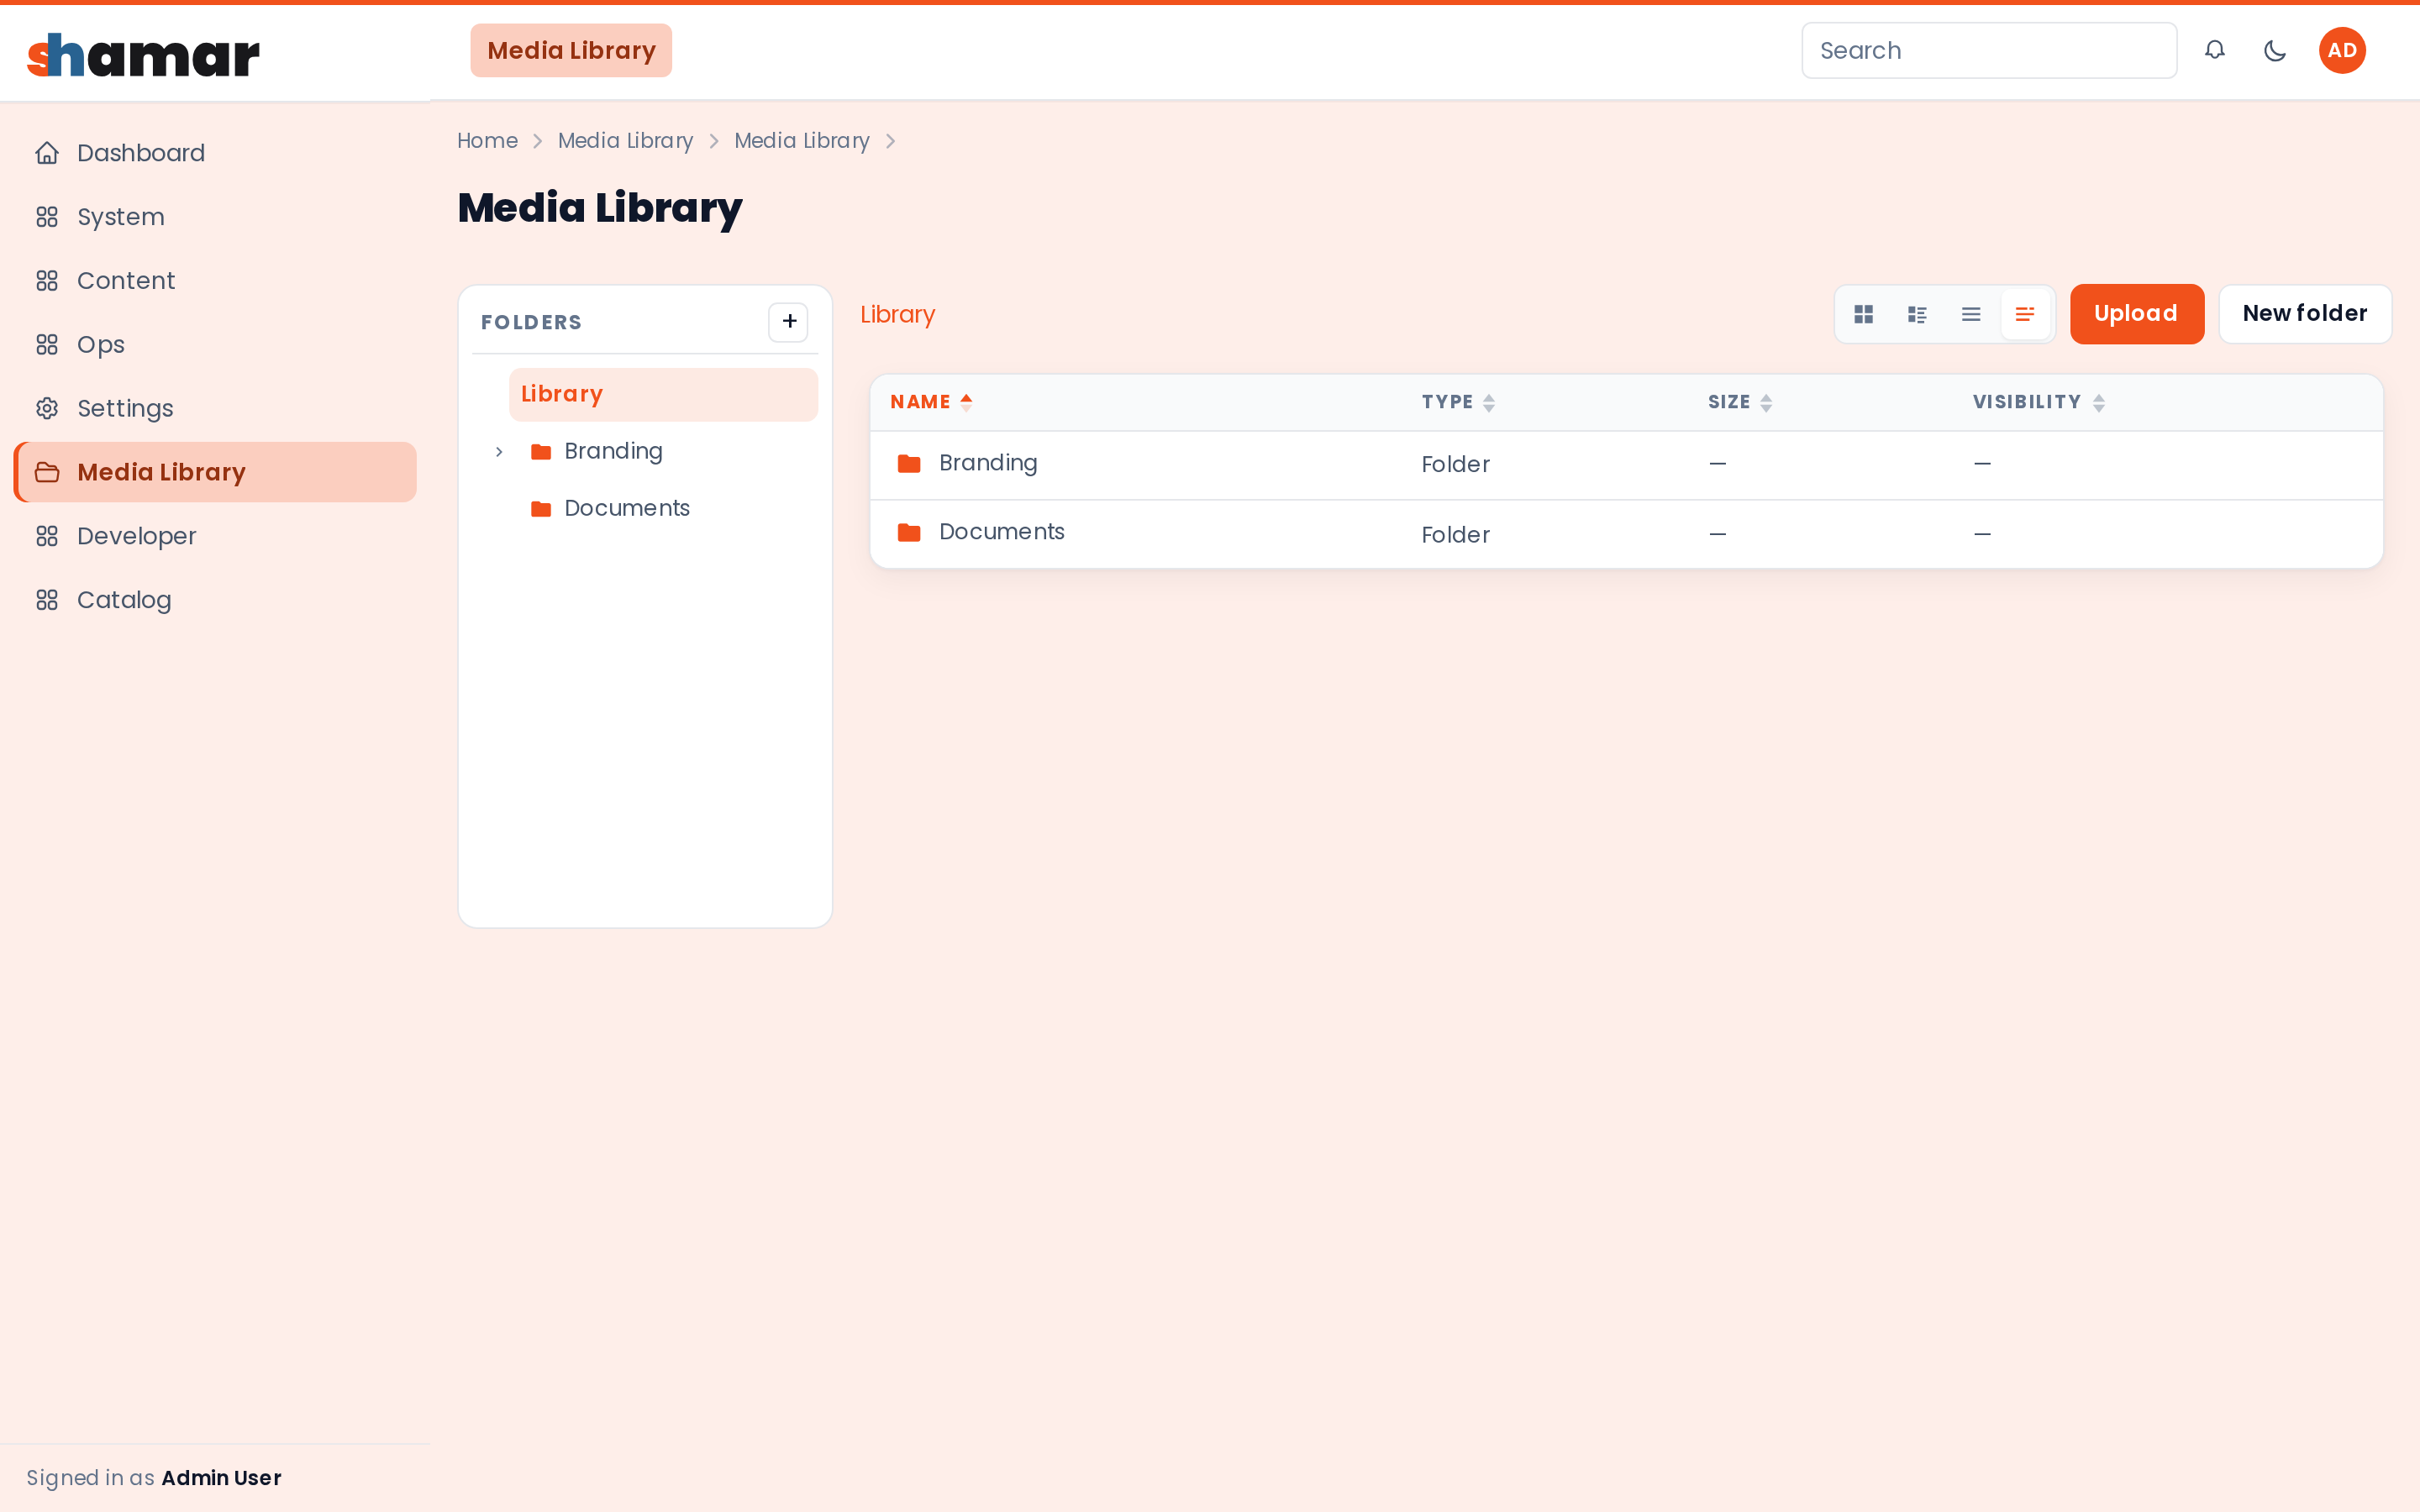The image size is (2420, 1512).
Task: Switch to thumbnail list view
Action: coord(1917,314)
